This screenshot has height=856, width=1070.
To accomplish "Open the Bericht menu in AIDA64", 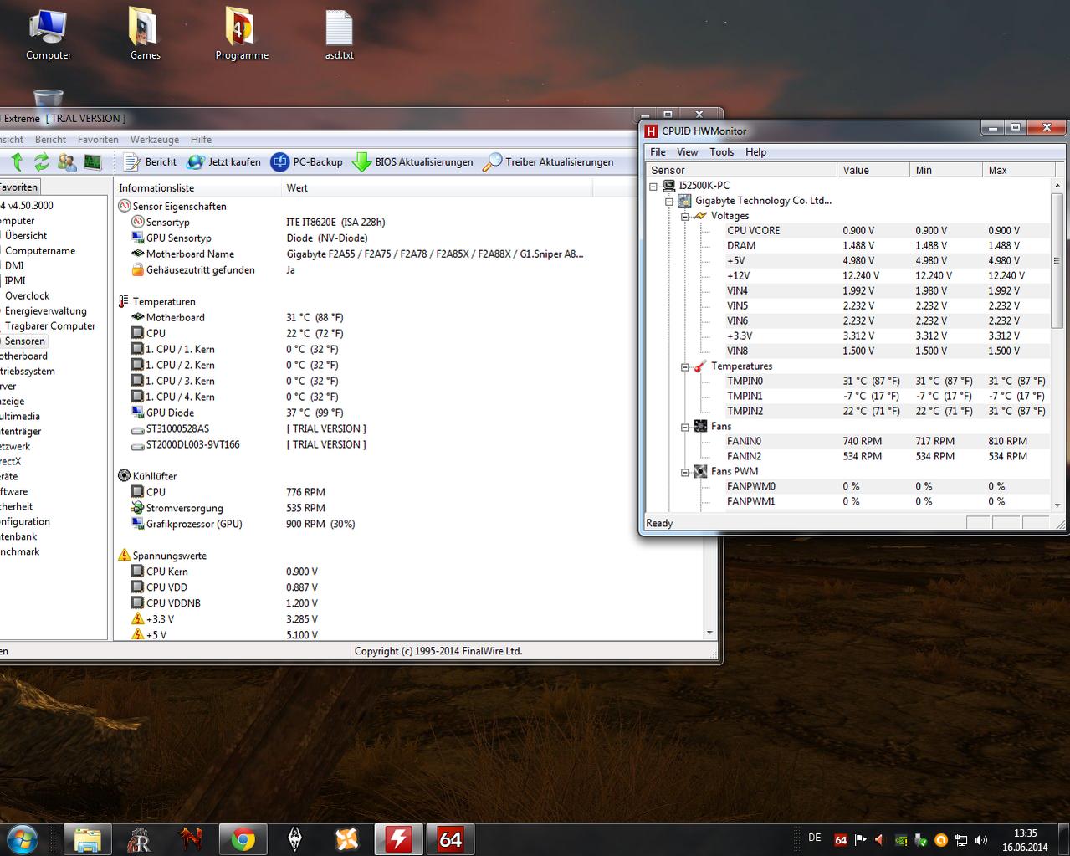I will (x=50, y=140).
